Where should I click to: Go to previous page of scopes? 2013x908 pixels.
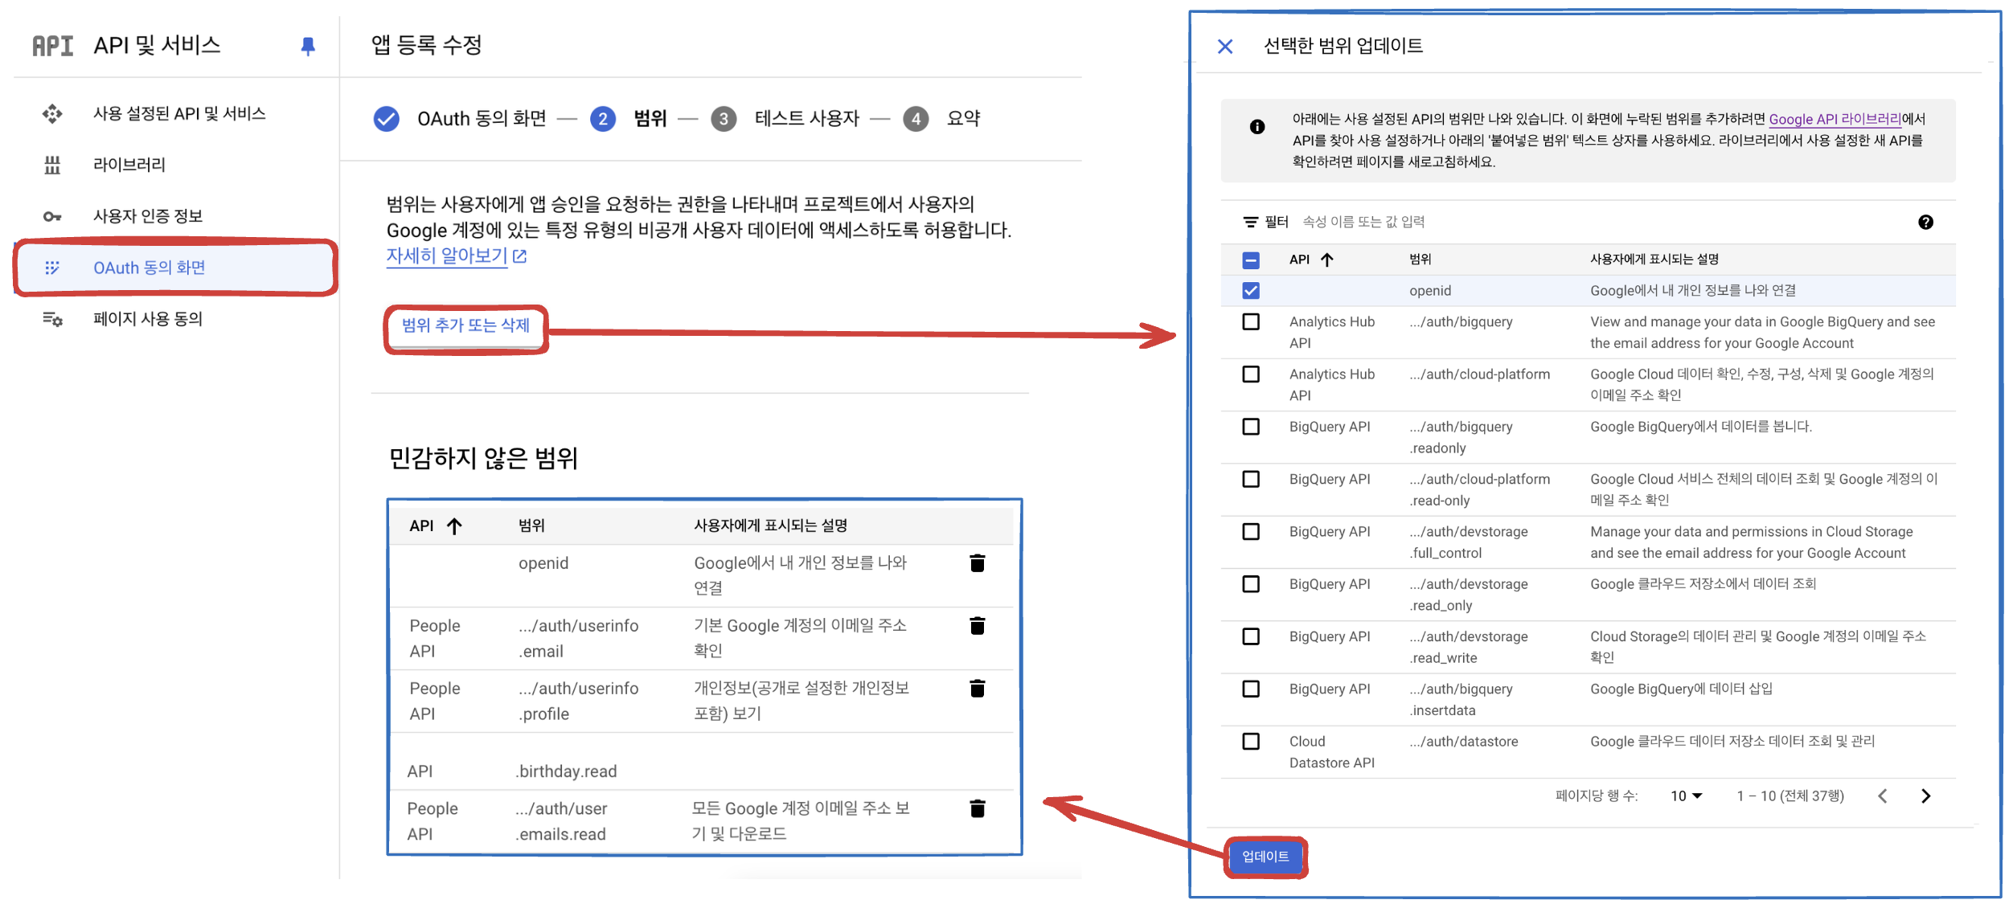[1882, 796]
